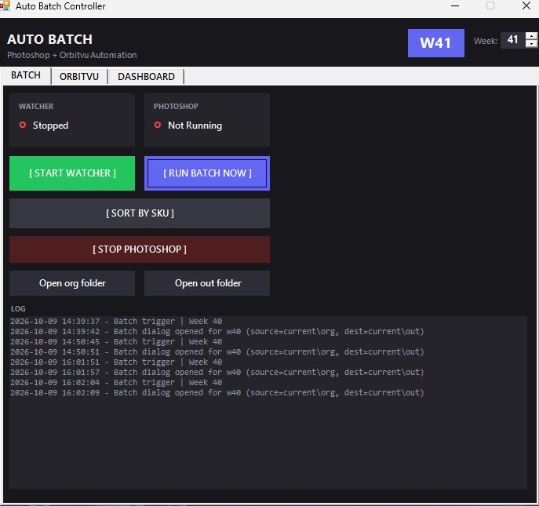Viewport: 539px width, 506px height.
Task: Minimize the Auto Batch Controller window
Action: [455, 5]
